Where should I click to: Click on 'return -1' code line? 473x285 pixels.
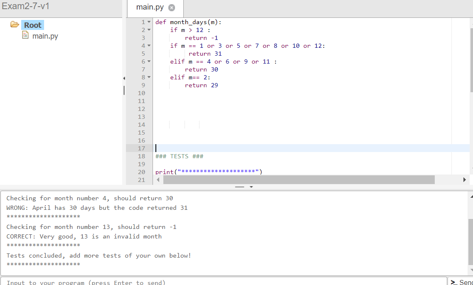click(201, 38)
